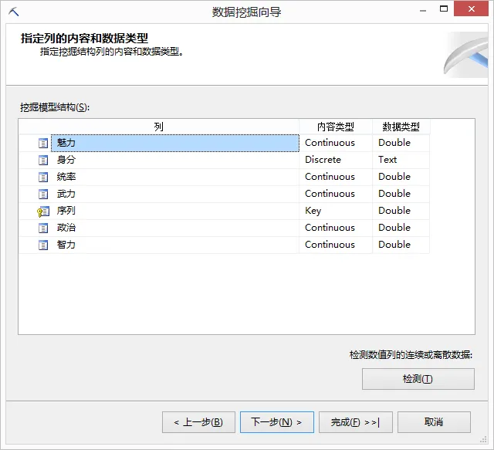This screenshot has height=450, width=494.
Task: Click the column icon beside 智力
Action: (43, 245)
